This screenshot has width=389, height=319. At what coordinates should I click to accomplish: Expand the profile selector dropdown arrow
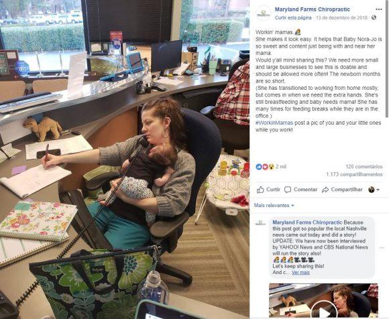[x=378, y=190]
